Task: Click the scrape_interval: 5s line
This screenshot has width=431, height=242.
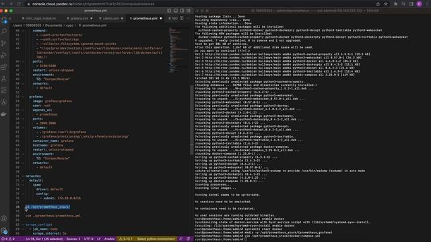Action: coord(49,233)
